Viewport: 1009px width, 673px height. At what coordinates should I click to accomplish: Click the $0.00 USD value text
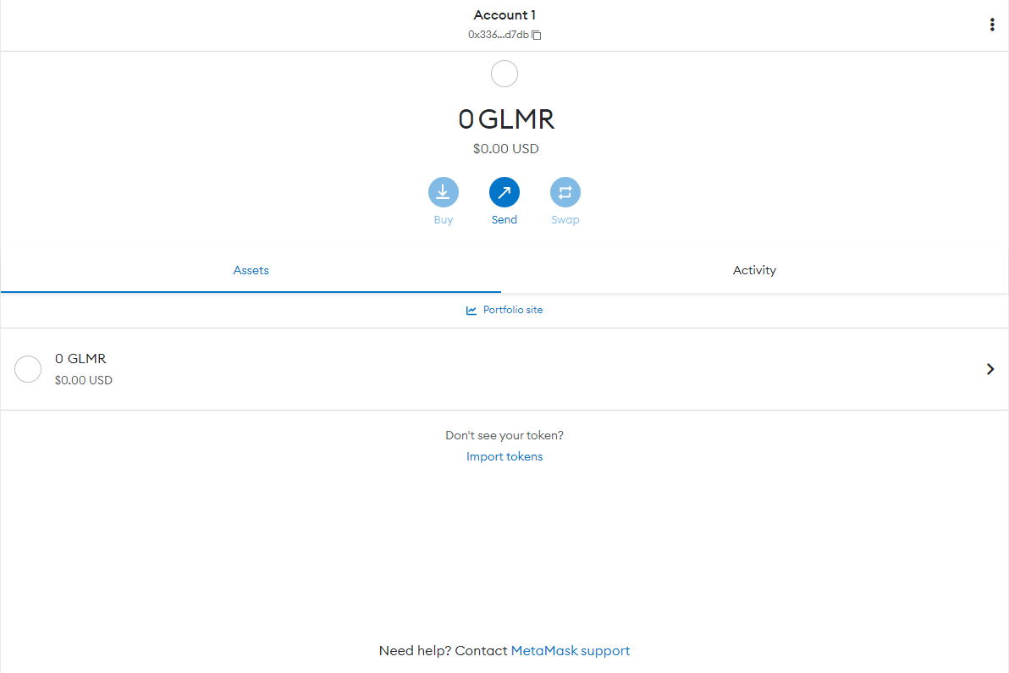click(505, 148)
